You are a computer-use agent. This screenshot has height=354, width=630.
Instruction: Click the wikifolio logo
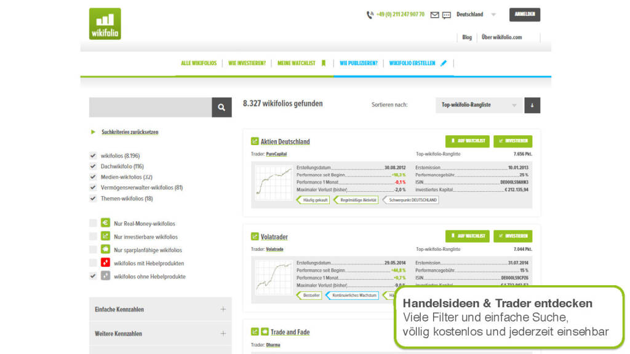[105, 24]
